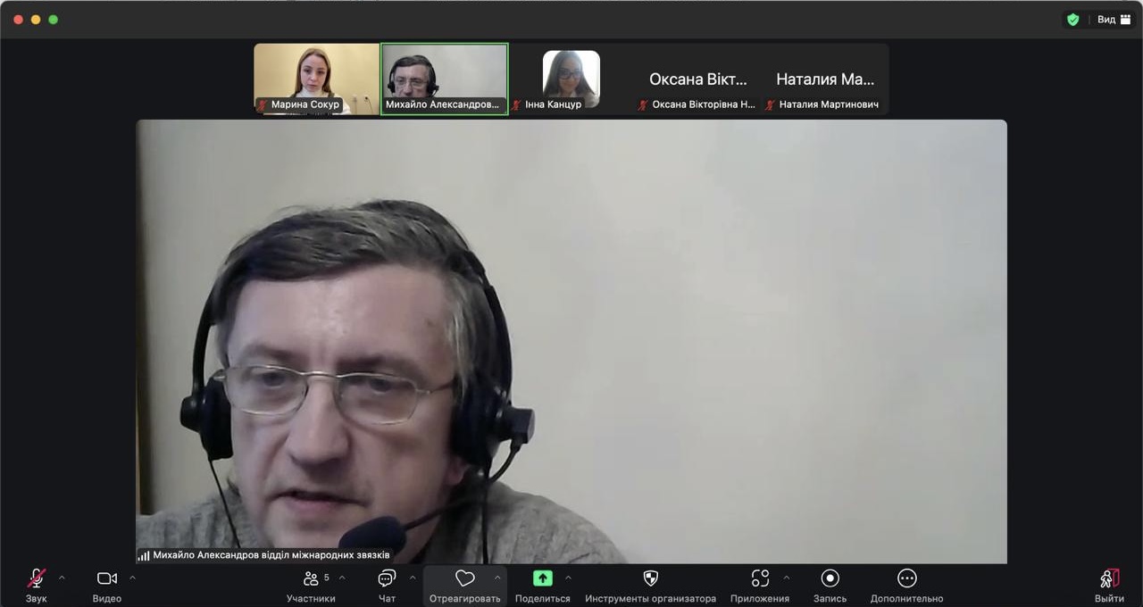Open the Отреагировать reactions picker
Image resolution: width=1143 pixels, height=607 pixels.
[464, 586]
